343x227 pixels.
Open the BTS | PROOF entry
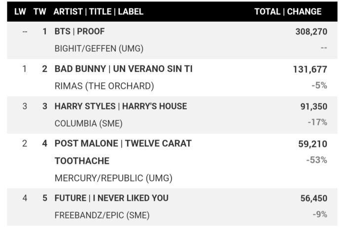tap(79, 31)
